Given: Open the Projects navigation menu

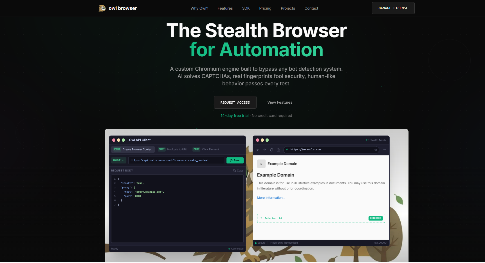Looking at the screenshot, I should [x=288, y=8].
